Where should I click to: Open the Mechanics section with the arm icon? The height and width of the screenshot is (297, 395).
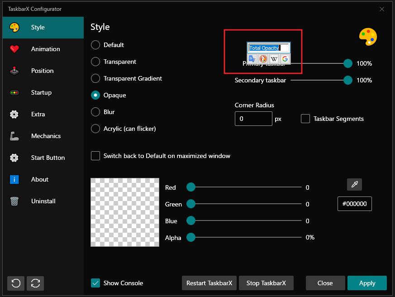pyautogui.click(x=43, y=136)
